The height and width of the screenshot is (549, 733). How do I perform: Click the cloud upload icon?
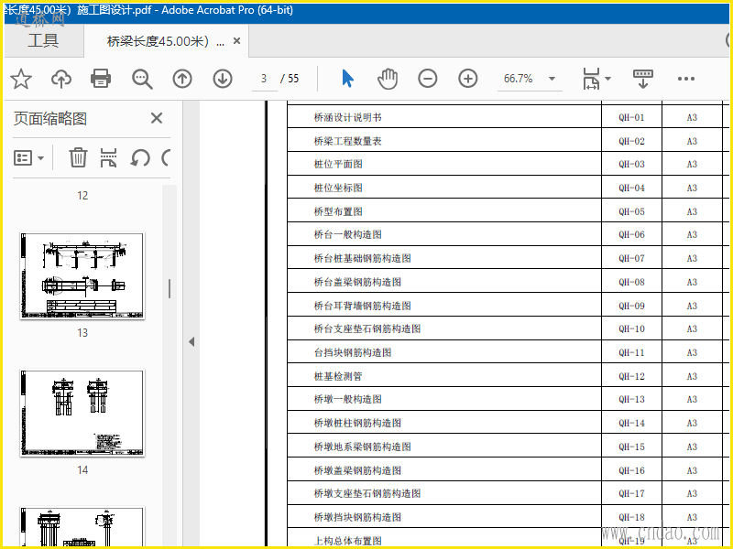(x=61, y=79)
